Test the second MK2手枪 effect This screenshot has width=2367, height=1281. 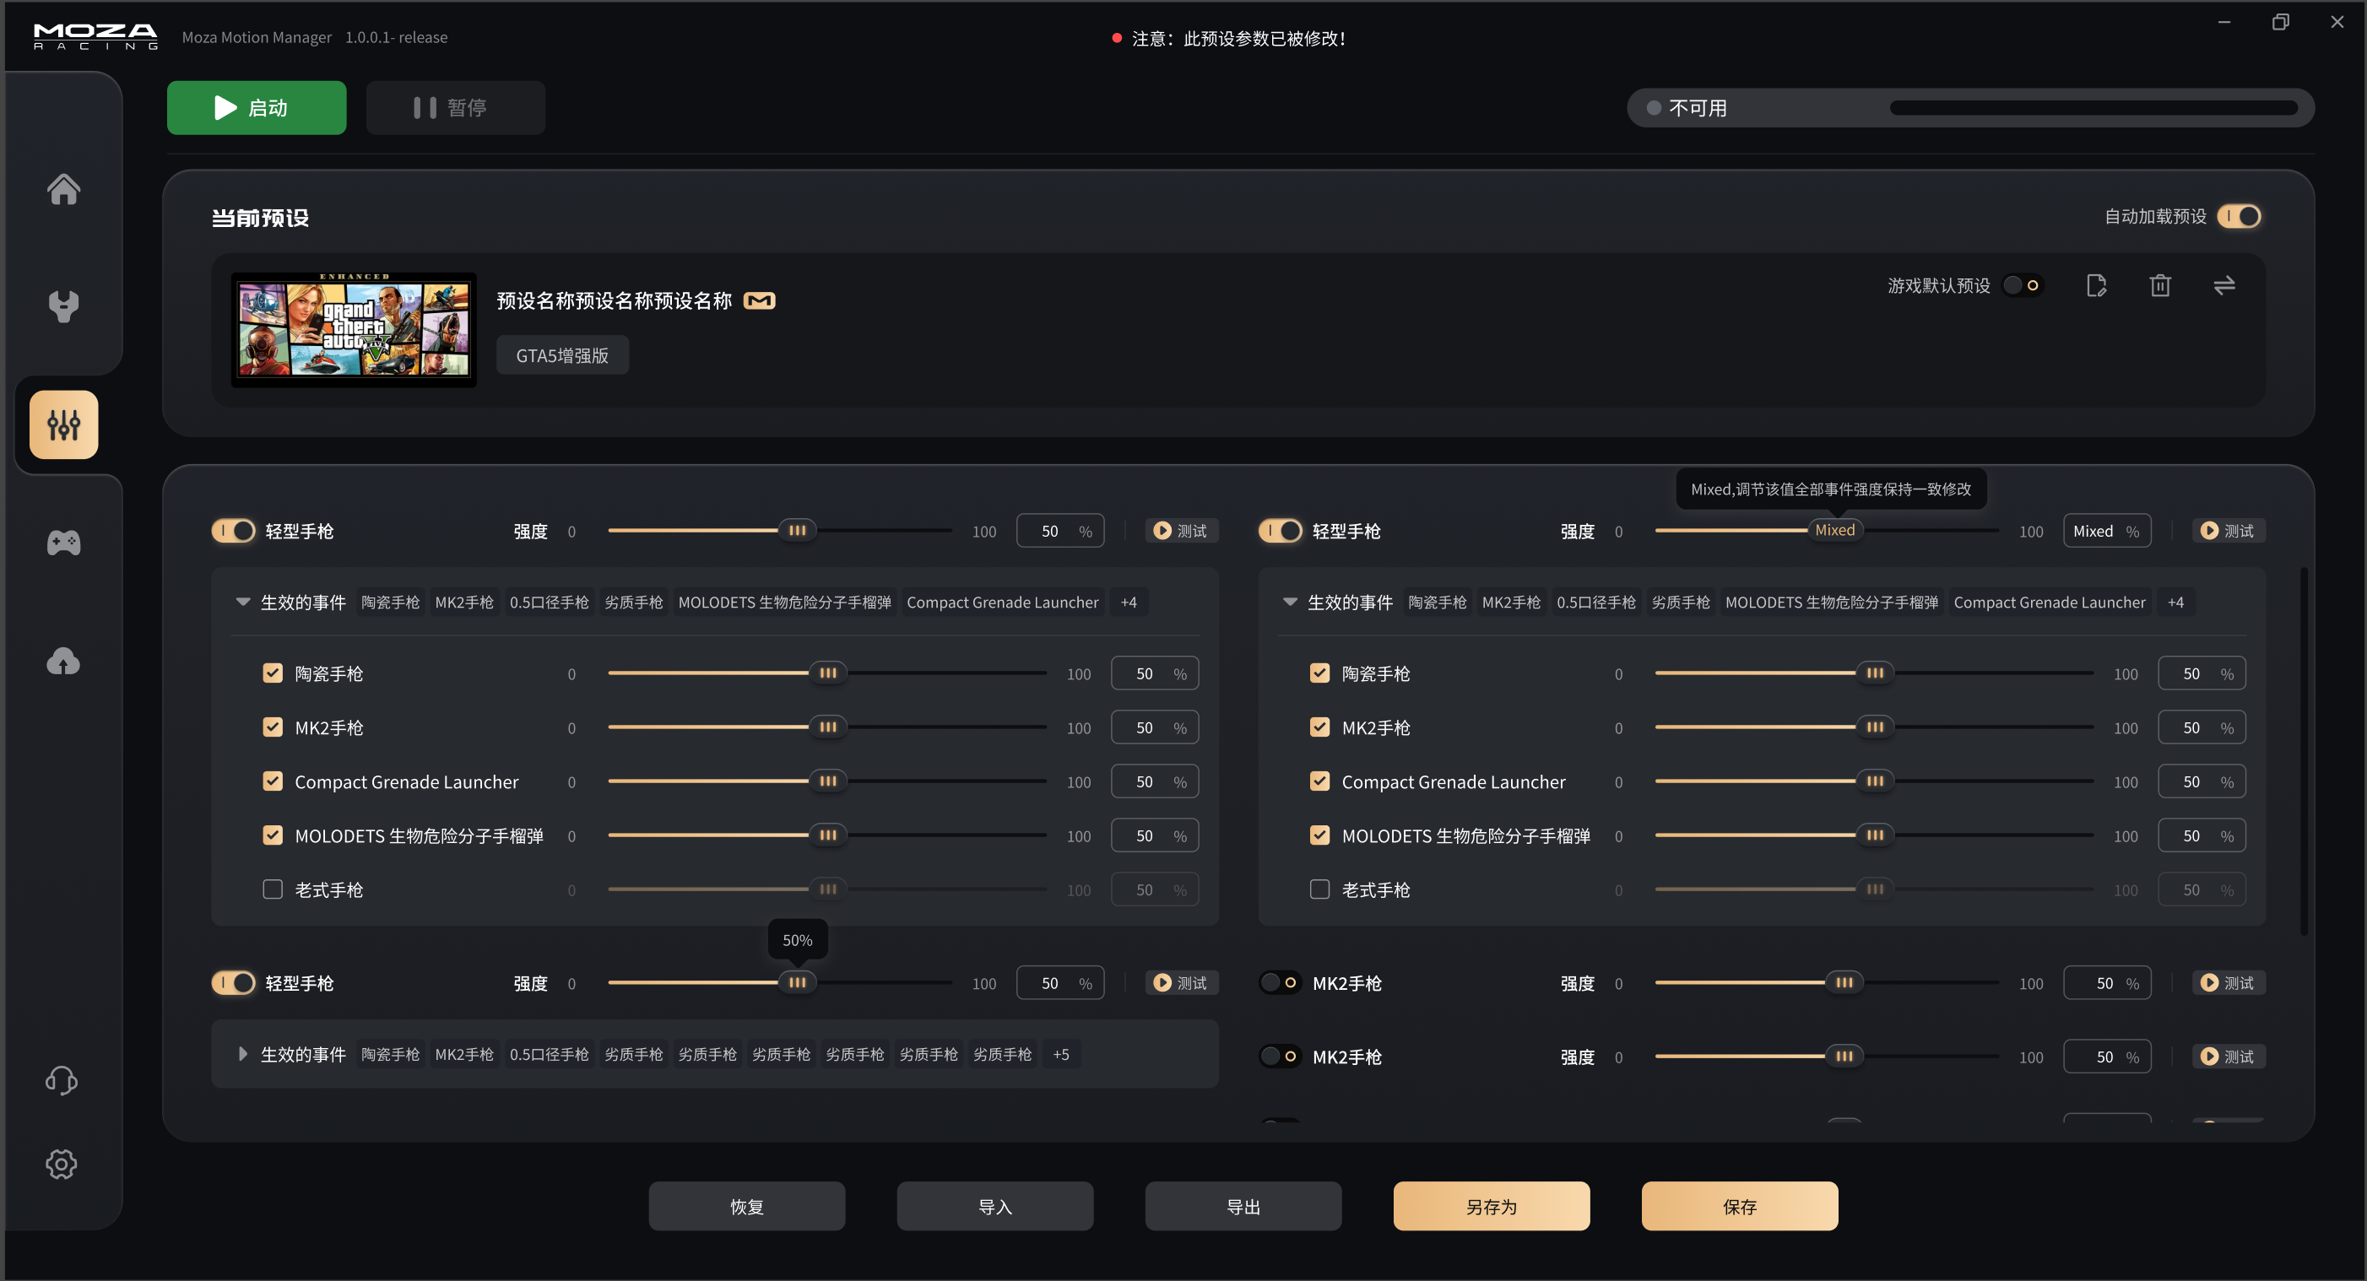[2229, 1056]
